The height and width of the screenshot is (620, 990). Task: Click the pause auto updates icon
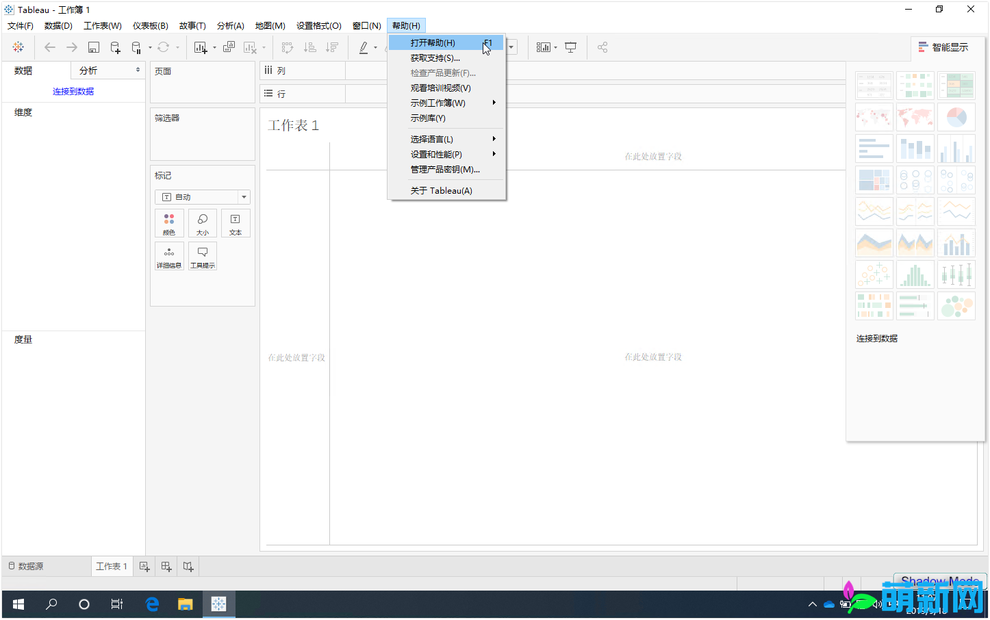click(x=136, y=47)
